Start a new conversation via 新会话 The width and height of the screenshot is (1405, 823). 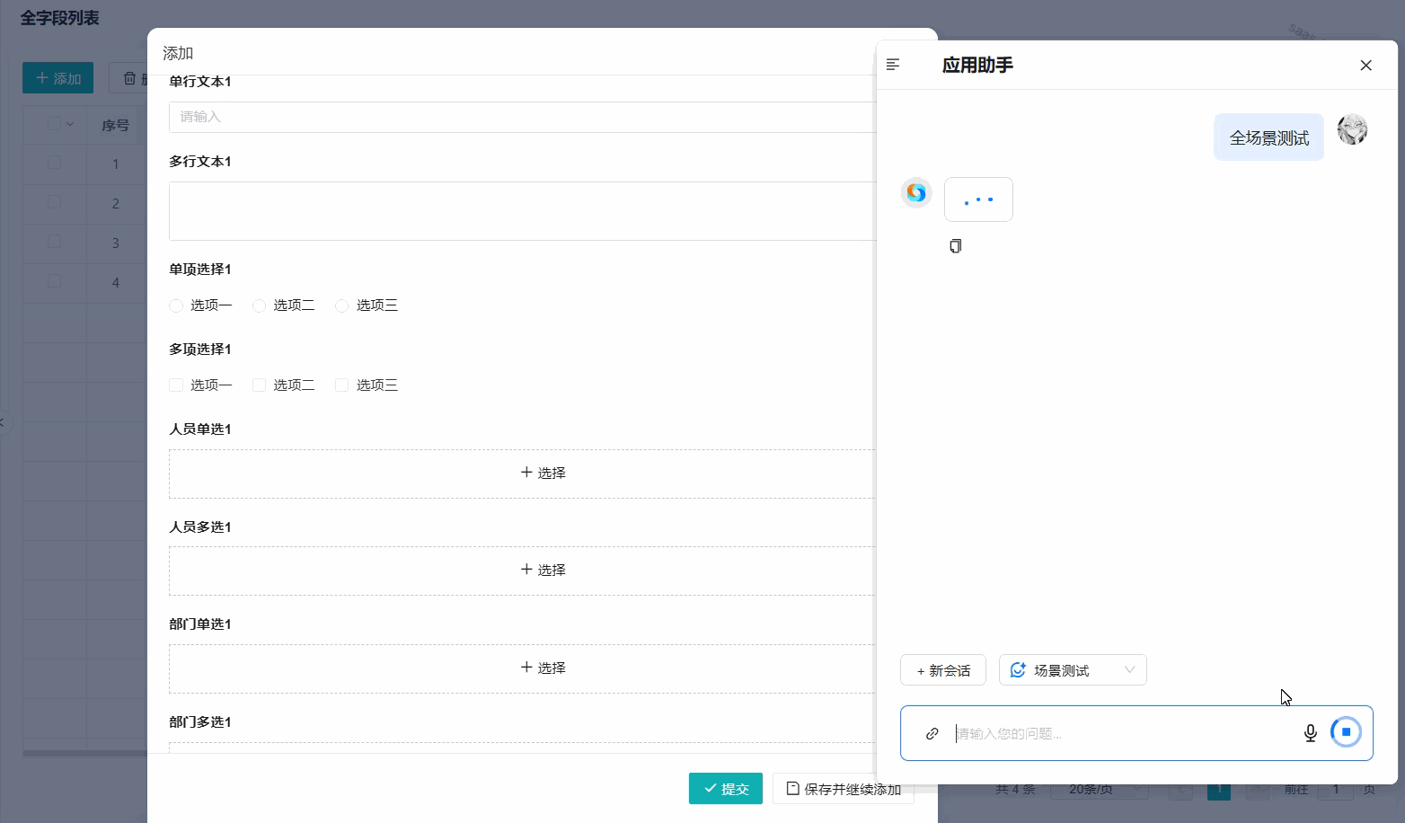(x=942, y=669)
